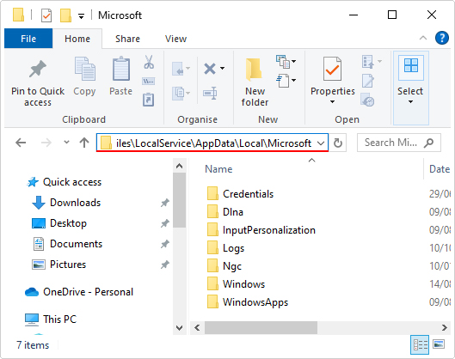455x359 pixels.
Task: Open Customize Quick Access Toolbar dropdown
Action: pyautogui.click(x=81, y=16)
